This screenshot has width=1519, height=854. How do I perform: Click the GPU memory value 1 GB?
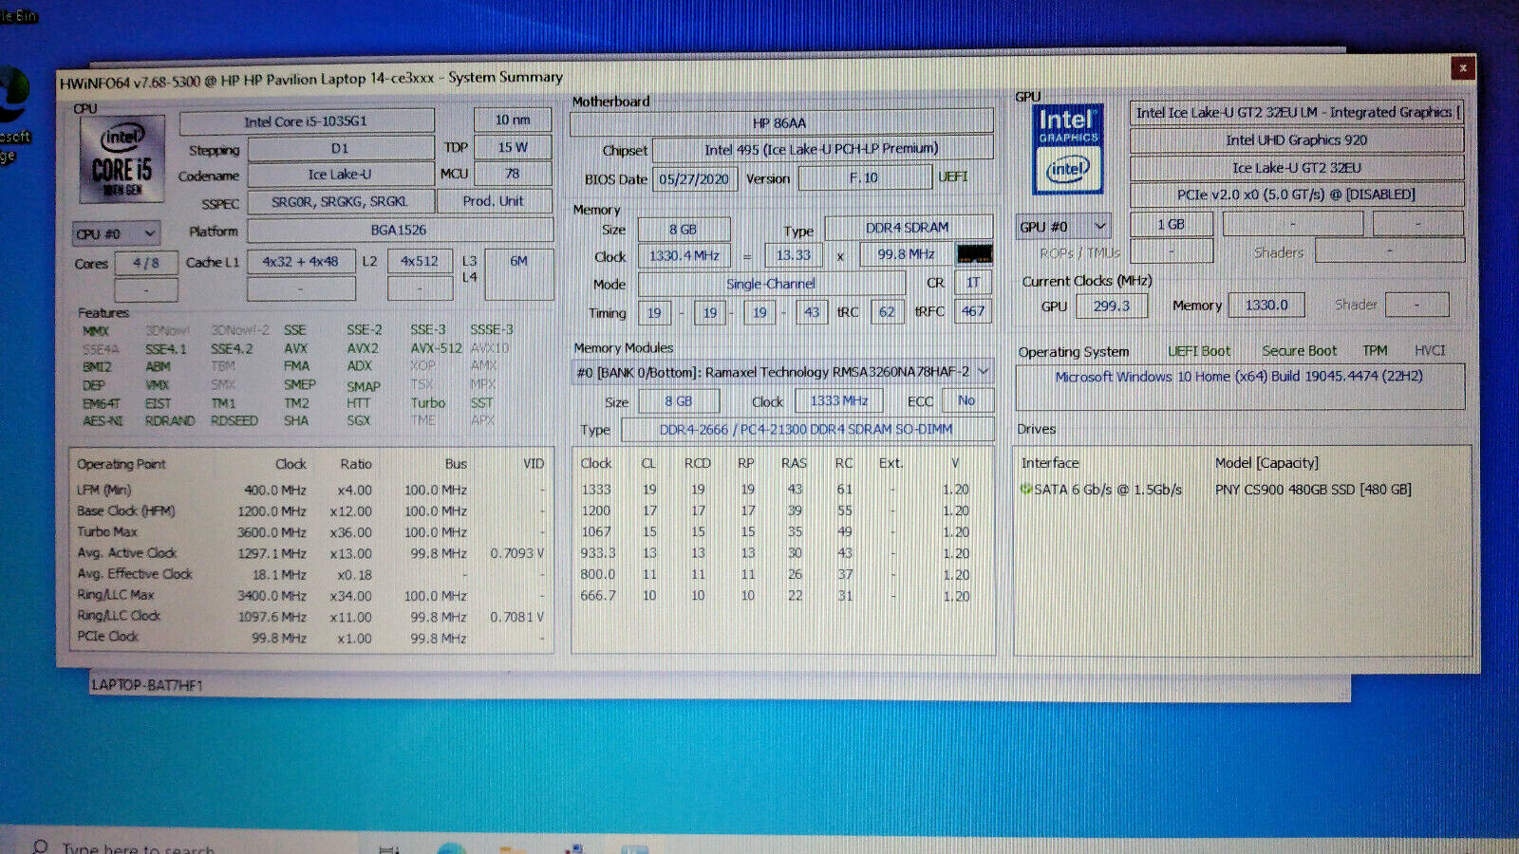(x=1171, y=224)
